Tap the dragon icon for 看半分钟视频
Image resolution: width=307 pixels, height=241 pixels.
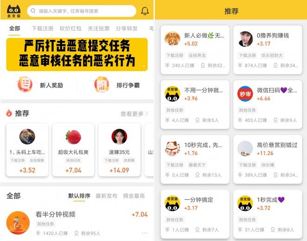18,223
